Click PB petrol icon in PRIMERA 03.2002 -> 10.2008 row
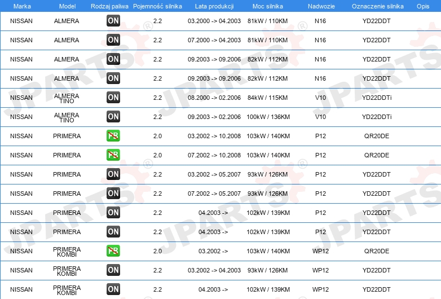 point(113,136)
